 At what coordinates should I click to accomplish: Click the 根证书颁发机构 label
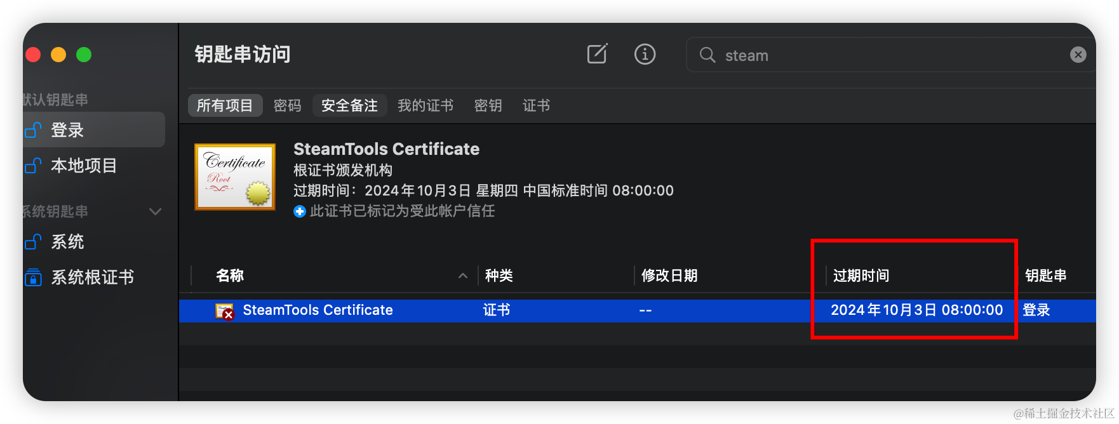click(x=343, y=170)
